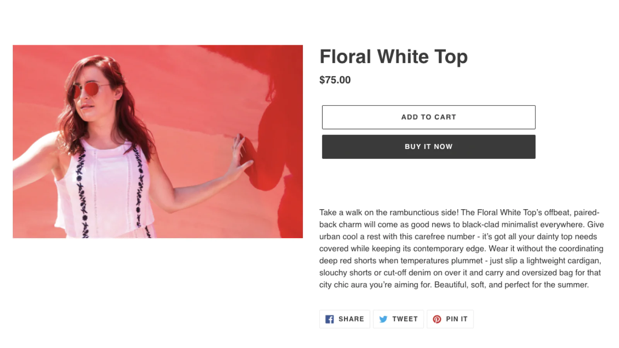Screen dimensions: 619x348
Task: Click the woman's hand touching the wall
Action: (x=241, y=153)
